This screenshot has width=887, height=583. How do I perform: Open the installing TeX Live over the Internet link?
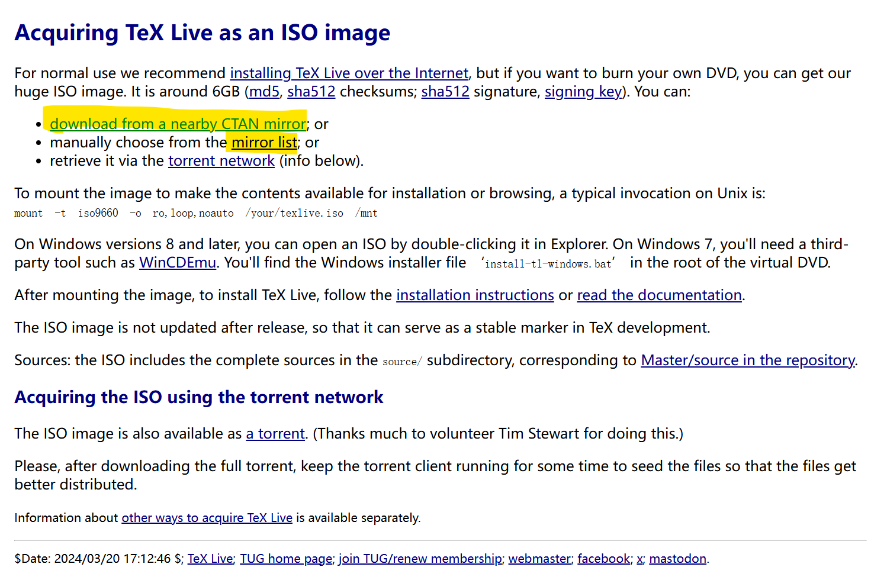point(349,73)
